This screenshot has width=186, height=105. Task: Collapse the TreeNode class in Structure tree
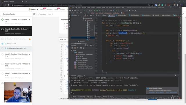tap(73, 52)
